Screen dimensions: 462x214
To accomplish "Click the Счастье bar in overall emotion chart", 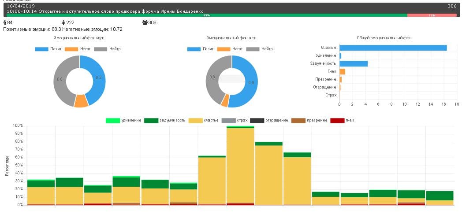I will click(393, 48).
